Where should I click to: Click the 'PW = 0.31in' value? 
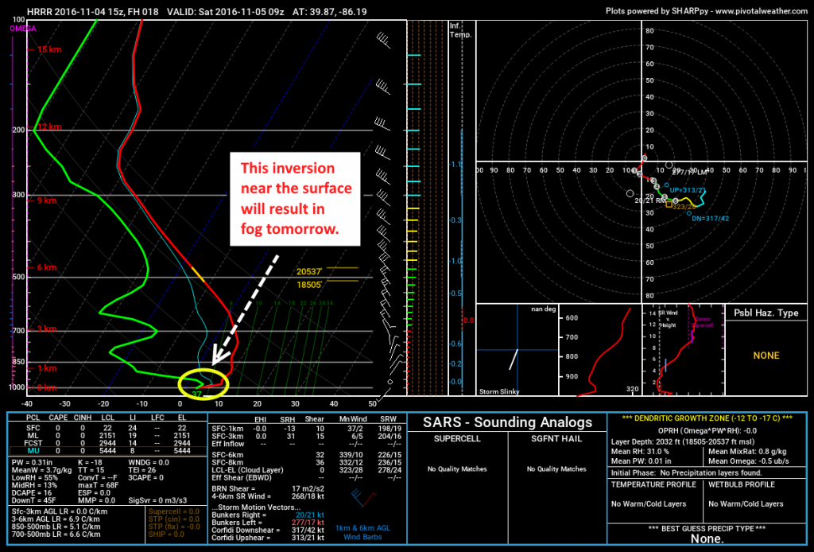pos(32,462)
